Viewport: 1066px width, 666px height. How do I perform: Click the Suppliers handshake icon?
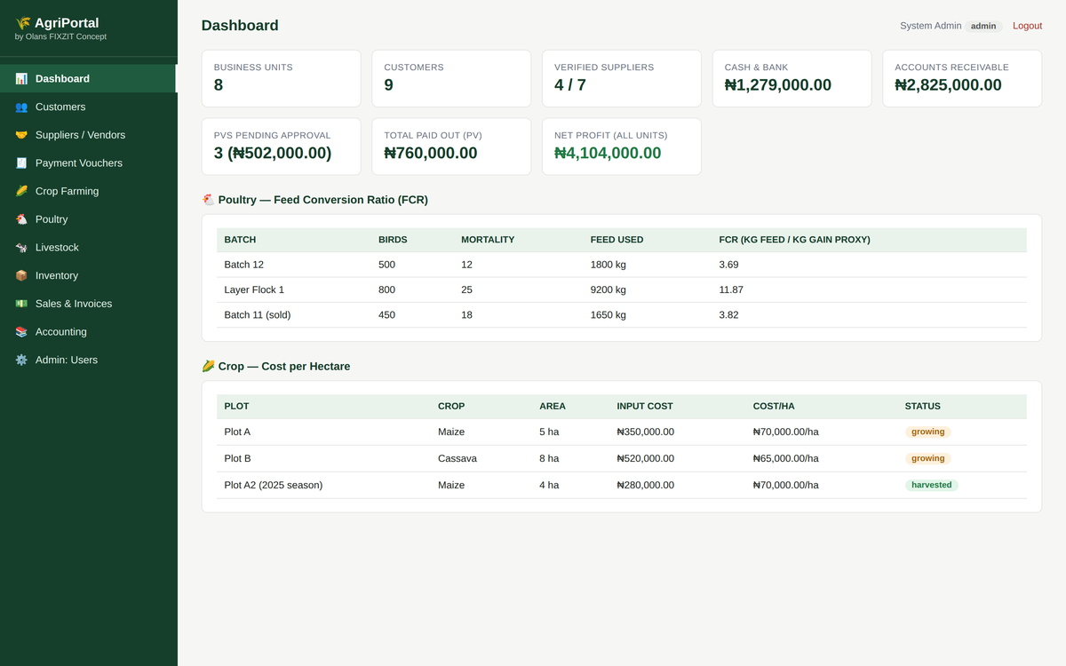pyautogui.click(x=21, y=135)
